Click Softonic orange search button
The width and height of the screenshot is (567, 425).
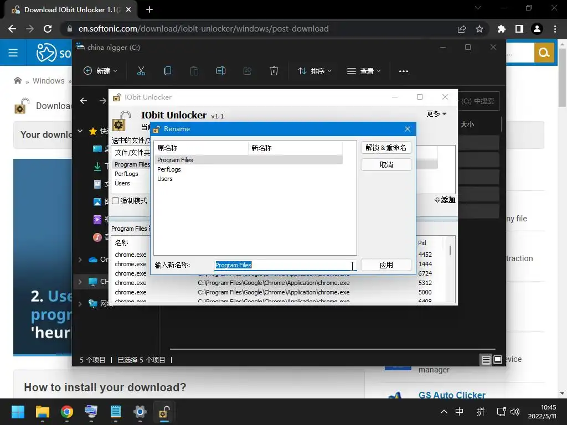(544, 53)
